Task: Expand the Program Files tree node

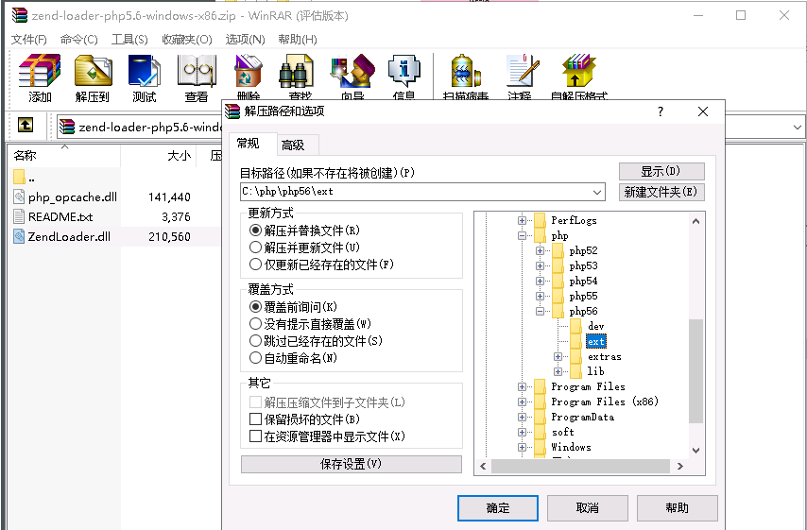Action: coord(522,386)
